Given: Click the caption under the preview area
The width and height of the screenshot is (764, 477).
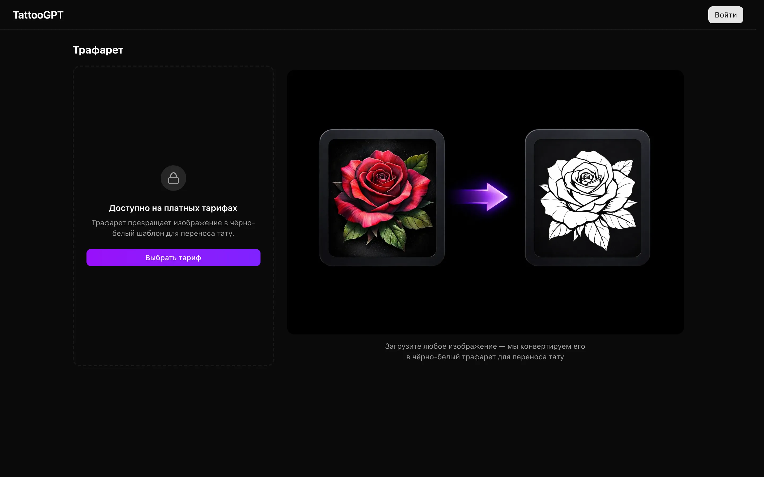Looking at the screenshot, I should coord(485,351).
